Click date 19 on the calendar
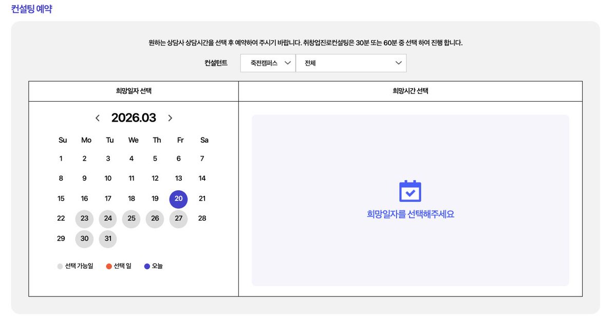616x316 pixels. coord(155,199)
